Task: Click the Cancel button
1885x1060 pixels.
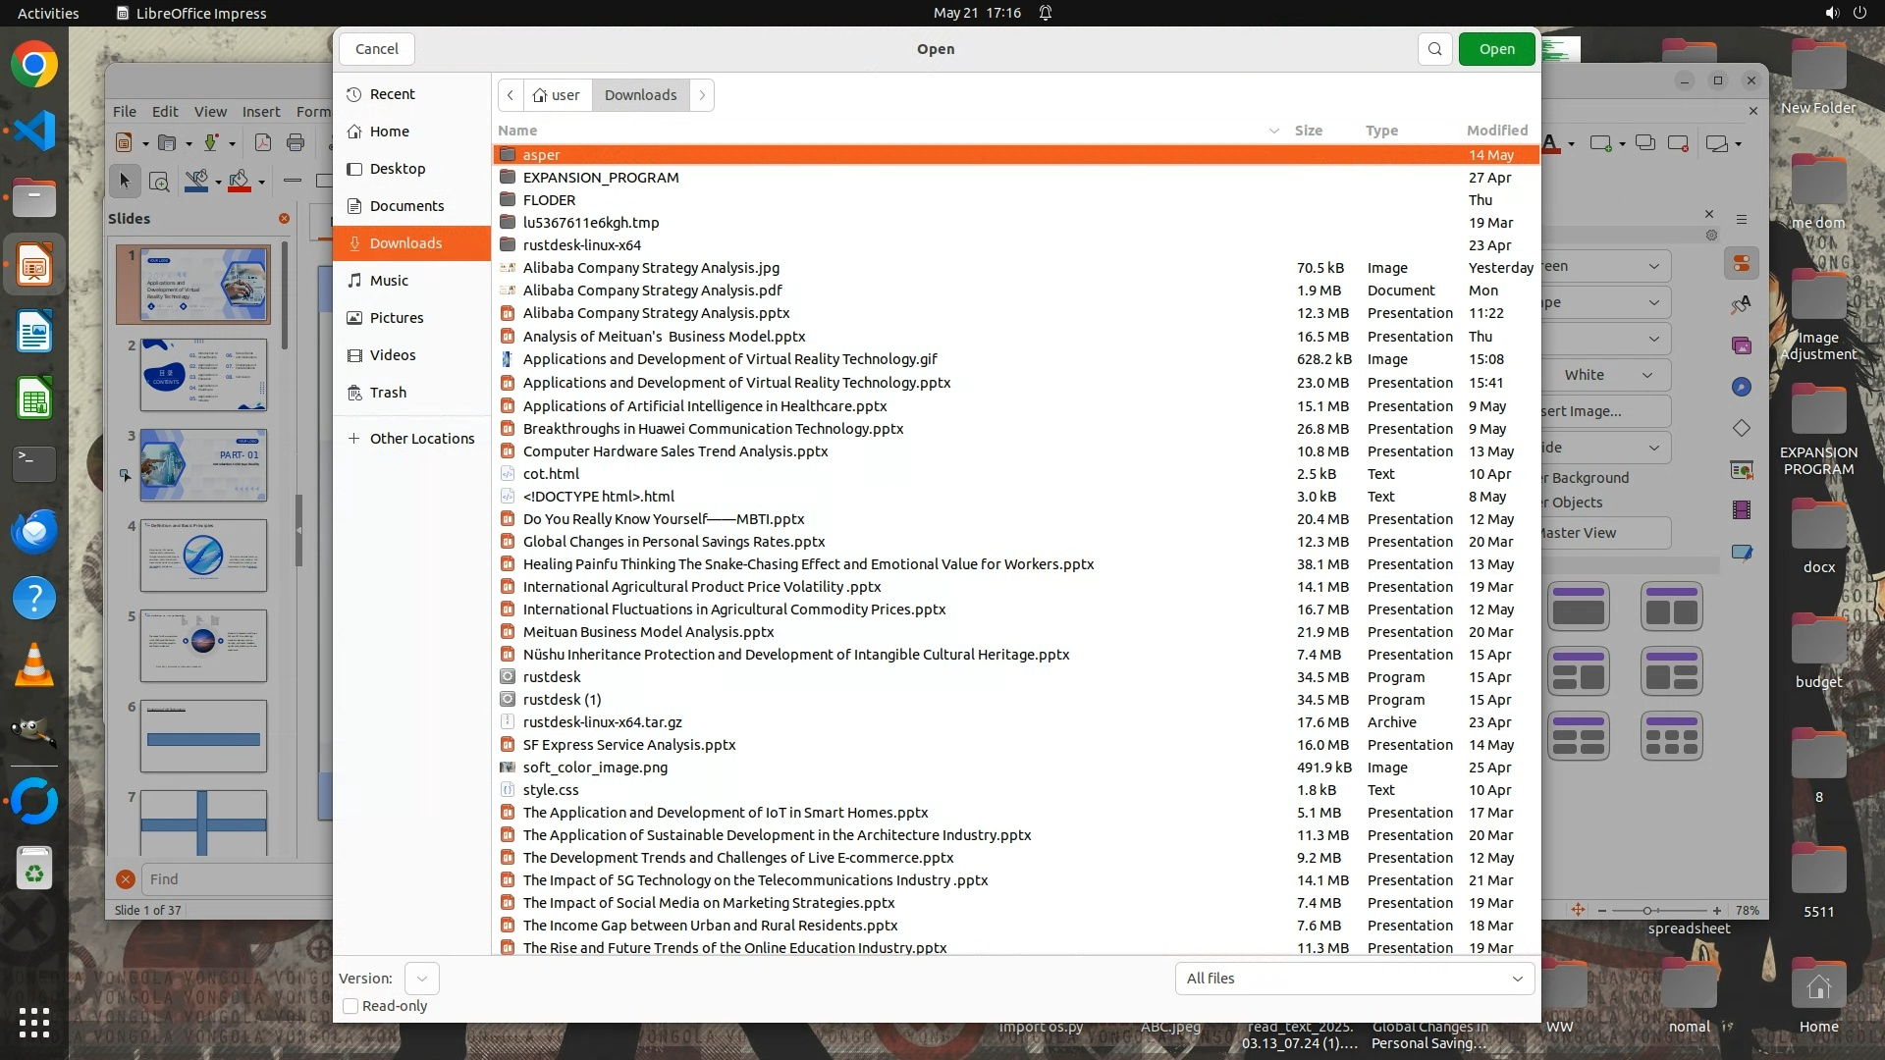Action: click(376, 49)
